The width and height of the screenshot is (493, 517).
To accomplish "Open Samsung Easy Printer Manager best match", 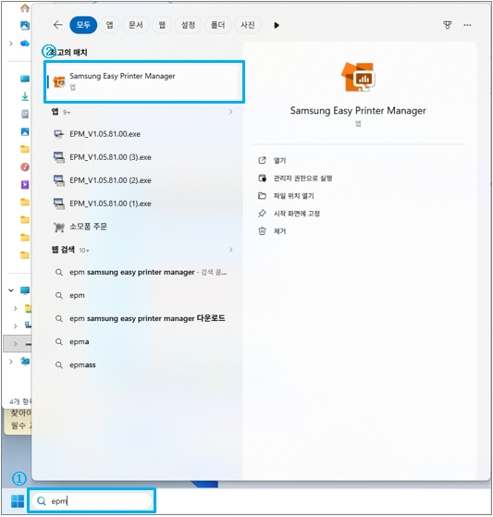I will tap(144, 81).
